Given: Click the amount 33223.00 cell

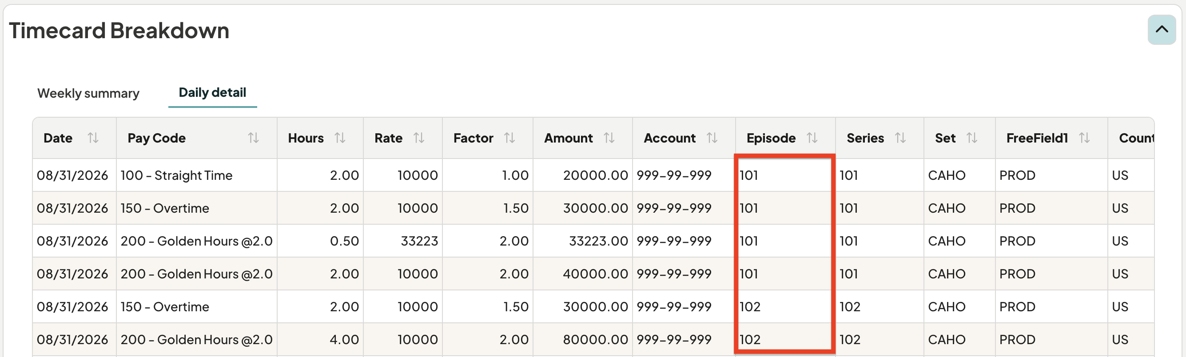Looking at the screenshot, I should pyautogui.click(x=583, y=241).
